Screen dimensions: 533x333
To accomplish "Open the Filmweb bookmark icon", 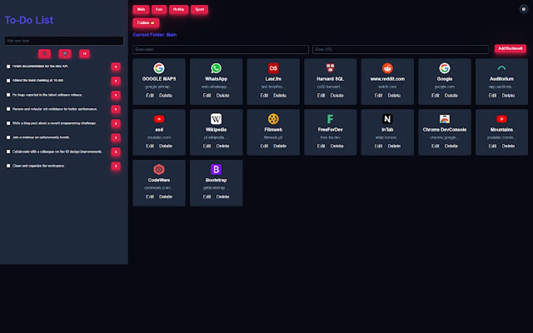I will [x=273, y=119].
